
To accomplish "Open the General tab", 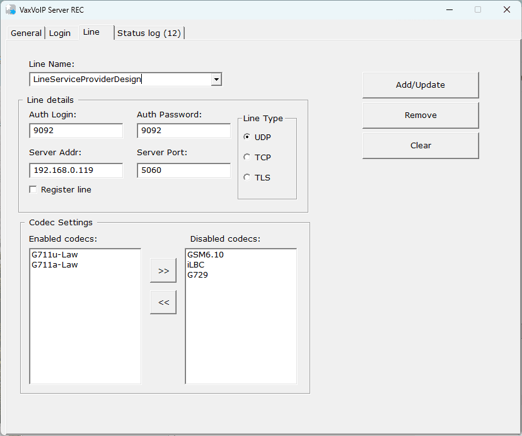I will click(x=26, y=33).
